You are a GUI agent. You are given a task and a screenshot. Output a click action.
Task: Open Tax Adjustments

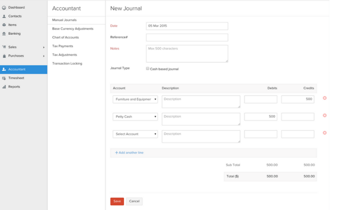pos(64,55)
